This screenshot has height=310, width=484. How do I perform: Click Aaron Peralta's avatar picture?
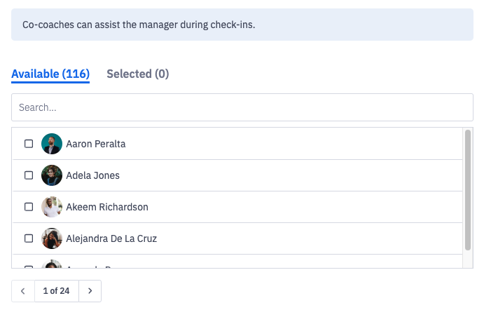(x=52, y=144)
